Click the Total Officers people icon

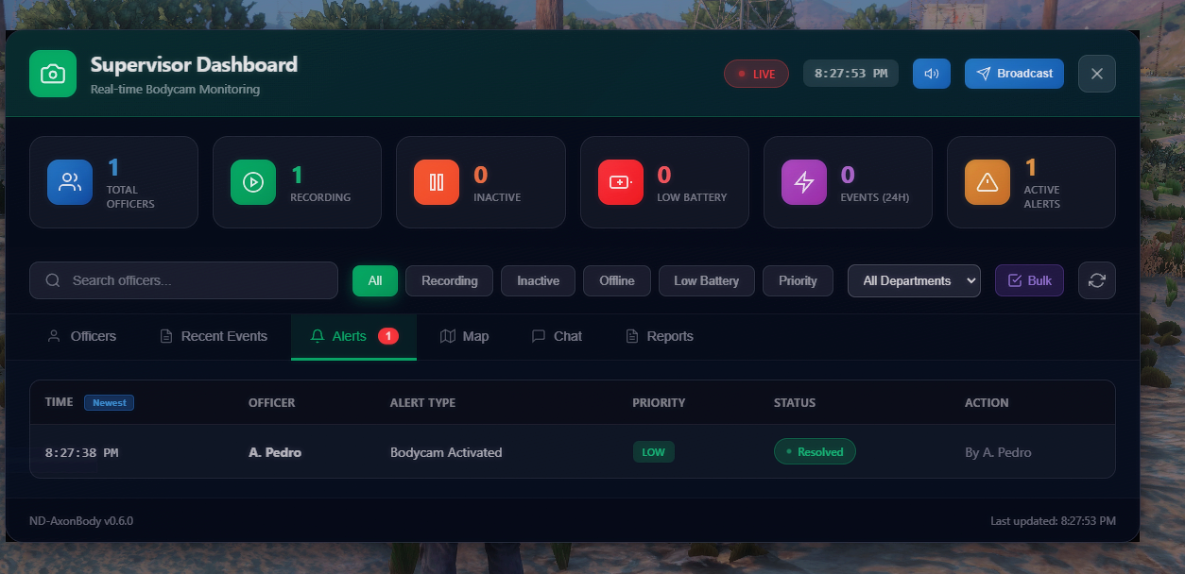70,182
